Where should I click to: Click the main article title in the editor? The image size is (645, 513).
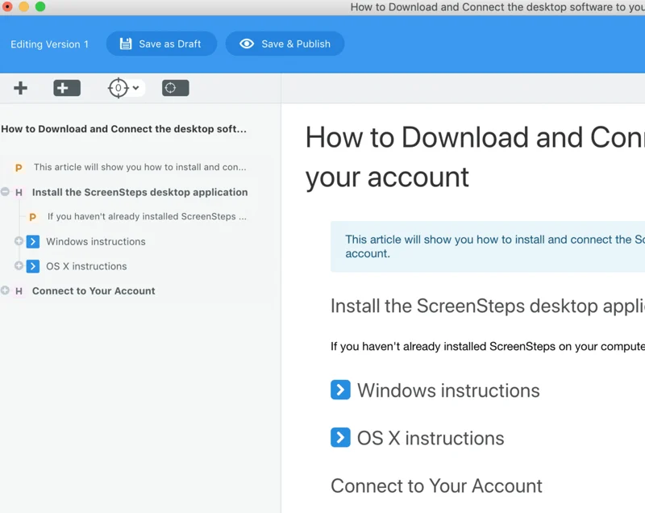pyautogui.click(x=475, y=157)
